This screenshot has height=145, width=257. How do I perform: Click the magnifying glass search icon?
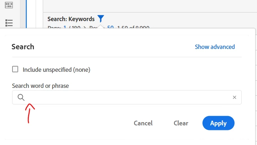(x=21, y=97)
